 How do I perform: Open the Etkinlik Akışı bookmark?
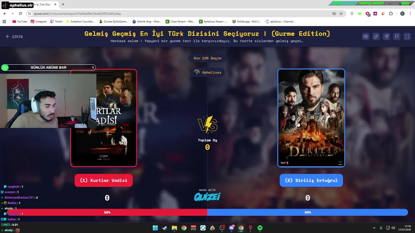147,22
